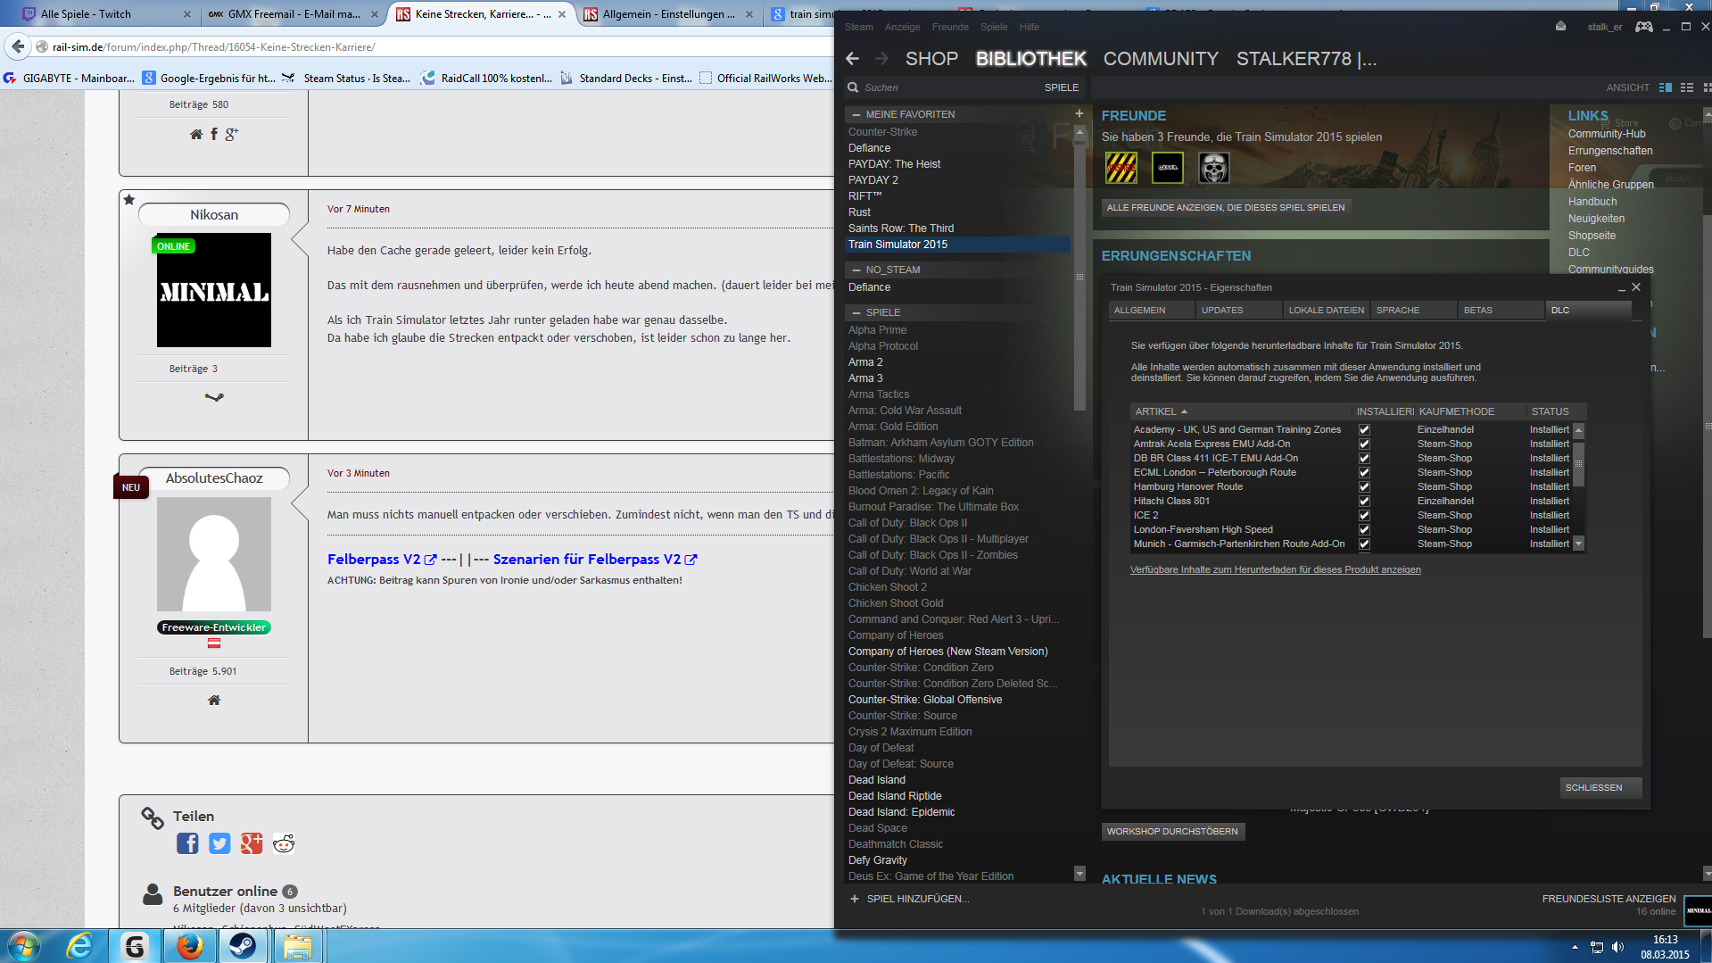
Task: Click the Facebook icon under Beiträge 580
Action: 214,134
